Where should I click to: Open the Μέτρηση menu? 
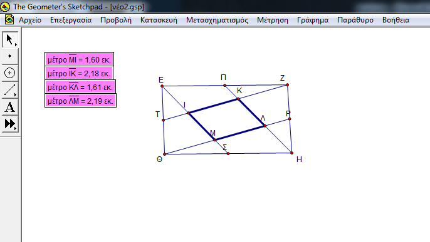click(273, 20)
